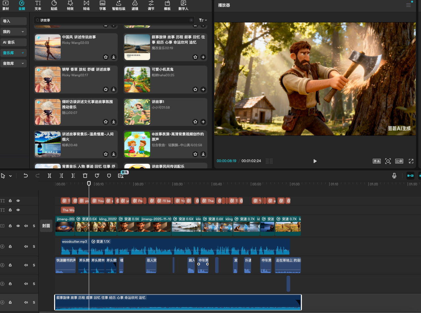The height and width of the screenshot is (313, 421).
Task: Mute the woodcutter.mp3 audio track
Action: tap(26, 247)
